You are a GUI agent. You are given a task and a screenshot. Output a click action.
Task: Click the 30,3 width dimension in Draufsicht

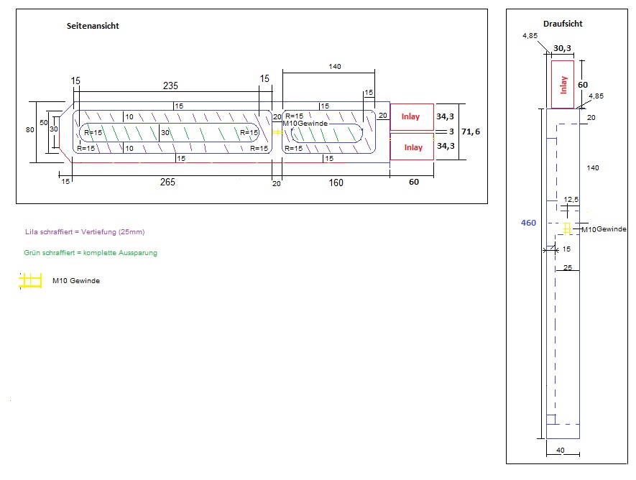[x=563, y=49]
